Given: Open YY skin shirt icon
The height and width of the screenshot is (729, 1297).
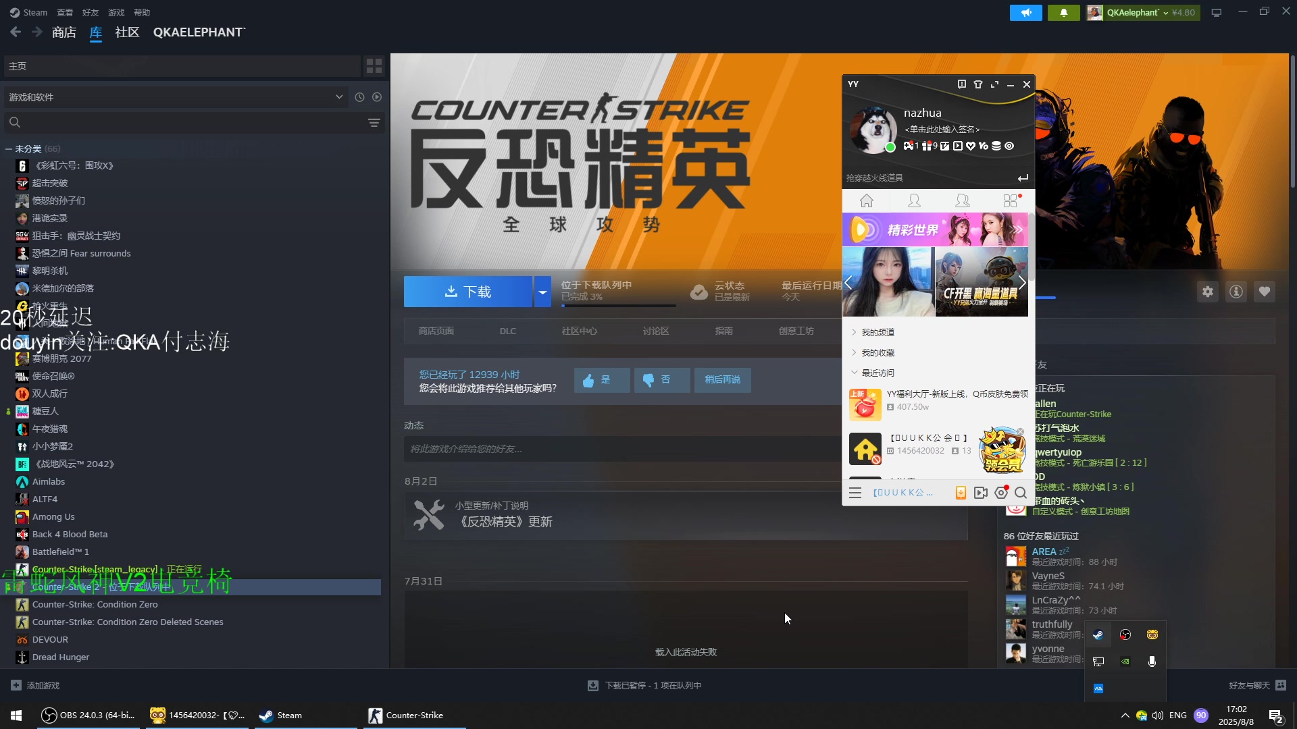Looking at the screenshot, I should click(977, 84).
